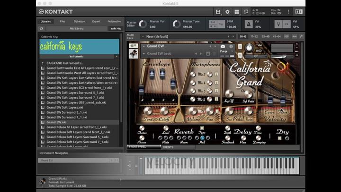Viewport: 341px width, 192px height.
Task: Click the instrument mute M button
Action: (x=240, y=55)
